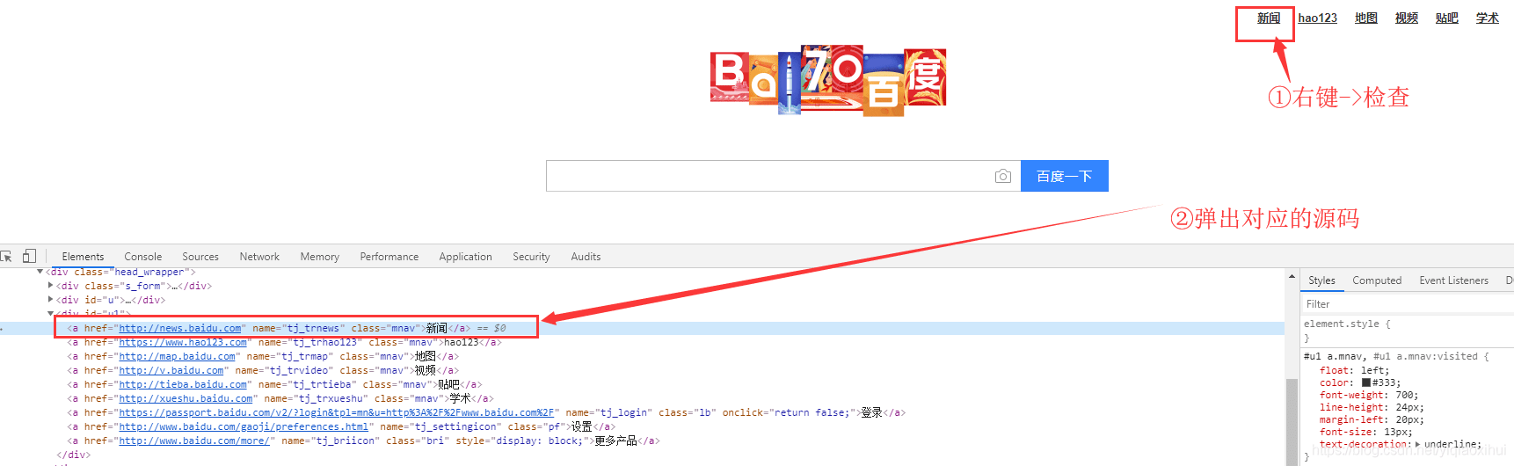Open the 地图 link in page header
1514x466 pixels.
pyautogui.click(x=1365, y=18)
